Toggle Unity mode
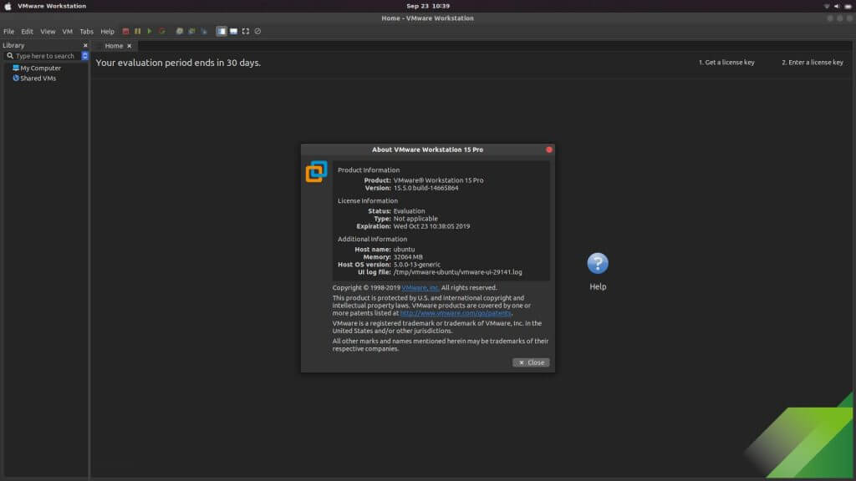This screenshot has height=481, width=856. (257, 31)
